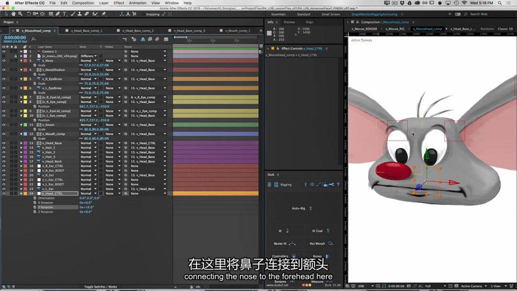Click the Info panel color sample swatch
Image resolution: width=517 pixels, height=291 pixels.
(x=270, y=33)
